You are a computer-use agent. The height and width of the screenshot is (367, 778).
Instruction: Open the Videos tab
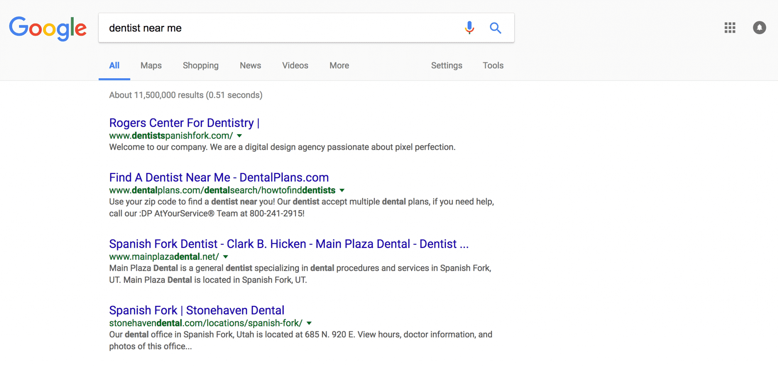click(295, 65)
